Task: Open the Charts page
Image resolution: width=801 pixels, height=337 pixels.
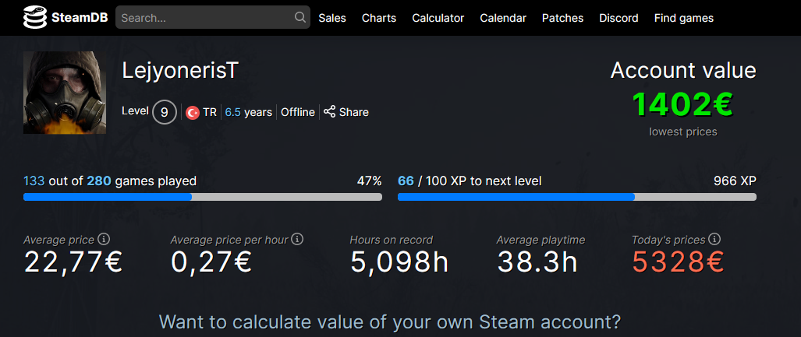Action: (x=379, y=18)
